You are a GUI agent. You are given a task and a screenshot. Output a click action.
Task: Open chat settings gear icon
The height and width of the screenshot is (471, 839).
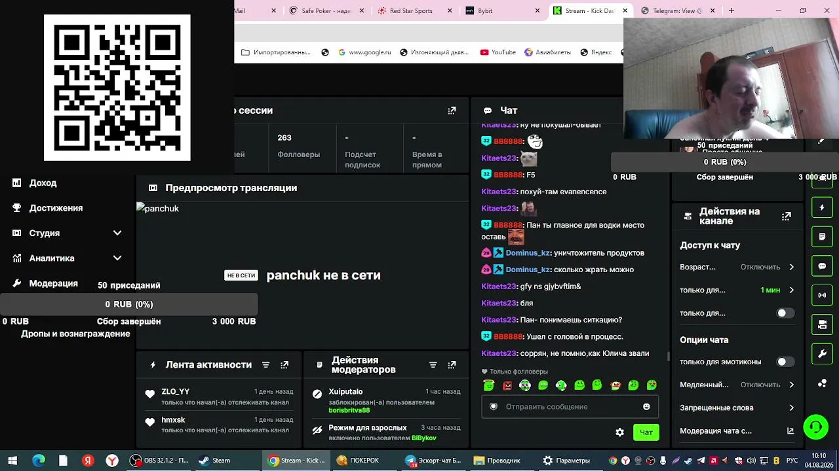pos(619,432)
